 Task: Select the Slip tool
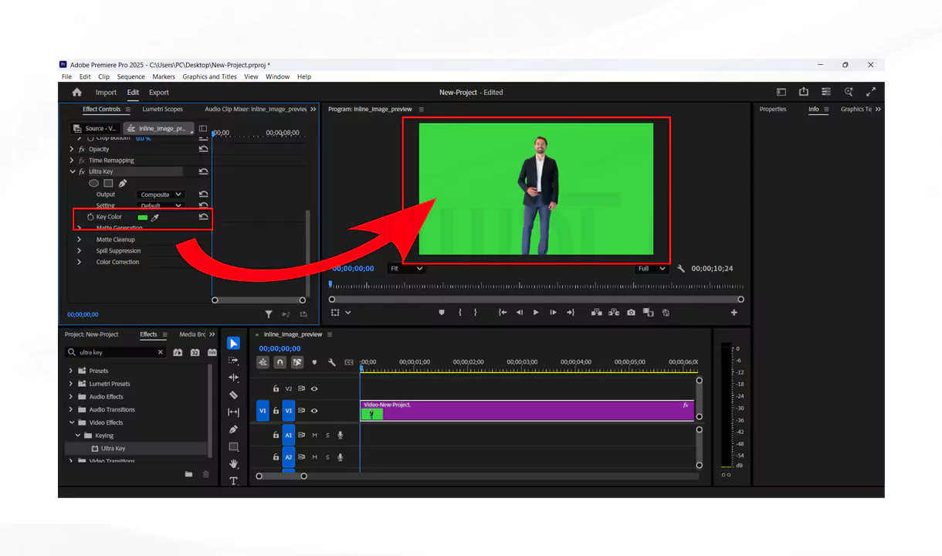pos(233,412)
